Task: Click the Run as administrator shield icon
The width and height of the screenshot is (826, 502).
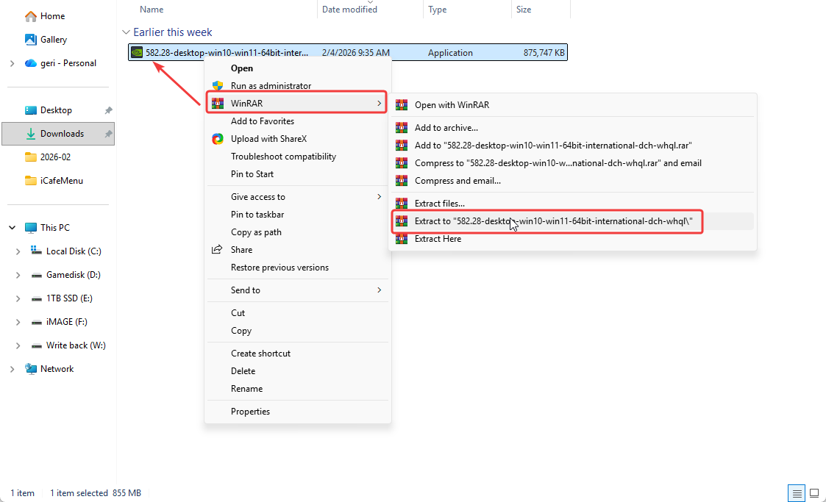Action: [x=218, y=86]
